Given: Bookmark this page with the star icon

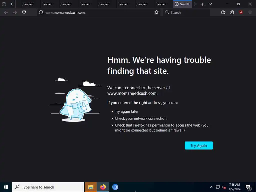Looking at the screenshot, I should [156, 12].
